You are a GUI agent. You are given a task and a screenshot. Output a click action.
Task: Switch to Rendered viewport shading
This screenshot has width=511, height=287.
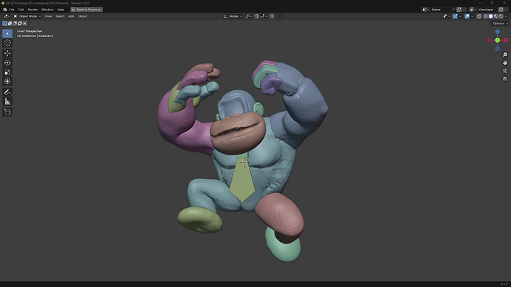(501, 16)
